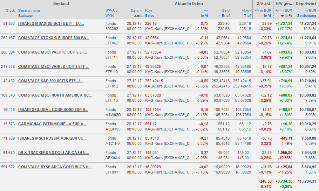Click the Bestand section header
Viewport: 319px width, 191px height.
[61, 3]
